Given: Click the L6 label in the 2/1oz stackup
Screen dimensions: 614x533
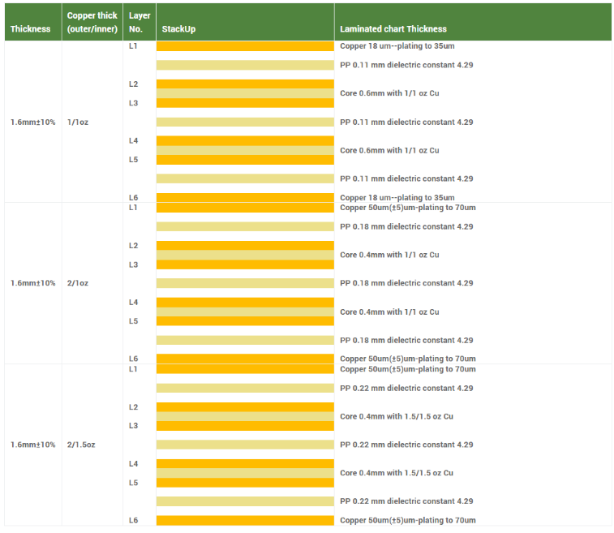Looking at the screenshot, I should point(134,359).
